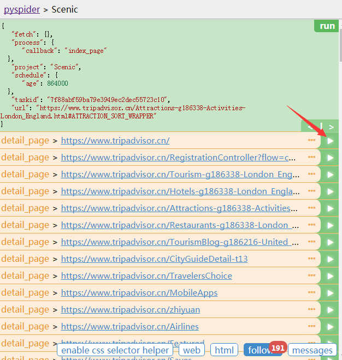Open link https://www.tripadvisor.cn/
The image size is (342, 360).
click(115, 141)
